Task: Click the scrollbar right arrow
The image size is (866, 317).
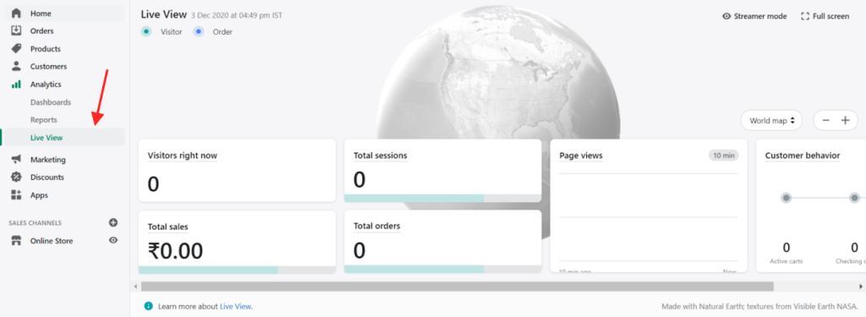Action: click(x=860, y=286)
